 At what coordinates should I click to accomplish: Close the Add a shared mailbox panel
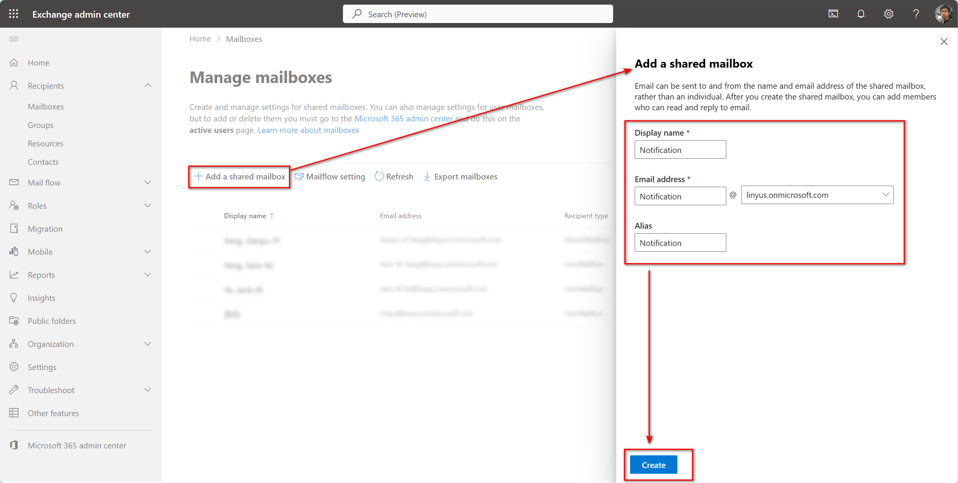(x=944, y=42)
